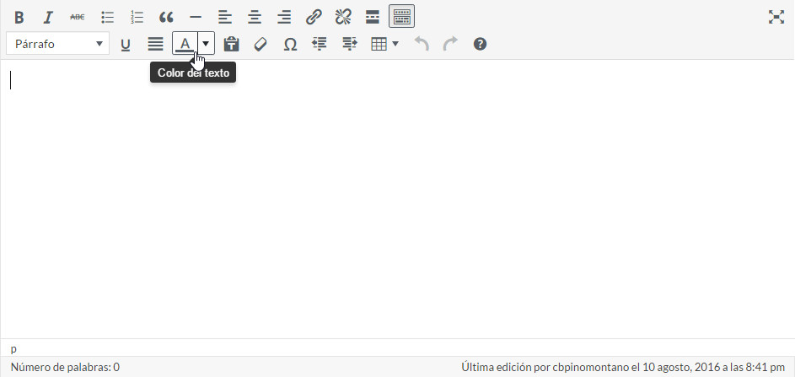Screen dimensions: 795x377
Task: Click inside the editor text area
Action: [398, 199]
